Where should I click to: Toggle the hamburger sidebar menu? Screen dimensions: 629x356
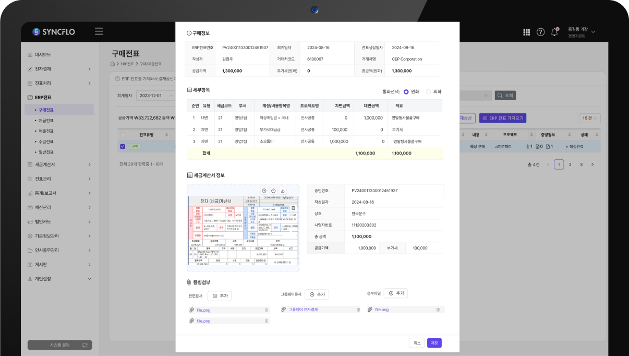tap(99, 31)
